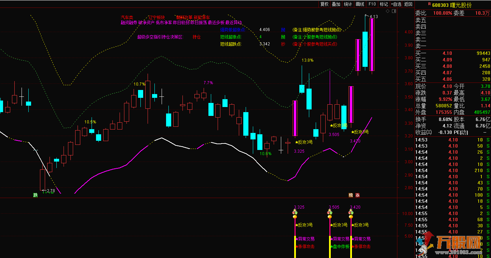Click the 辽宁板块 sector tag
Viewport: 491px width, 258px height.
(x=156, y=17)
